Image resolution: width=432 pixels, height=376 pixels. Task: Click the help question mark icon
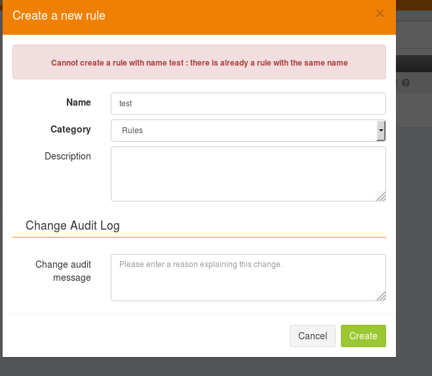click(406, 83)
